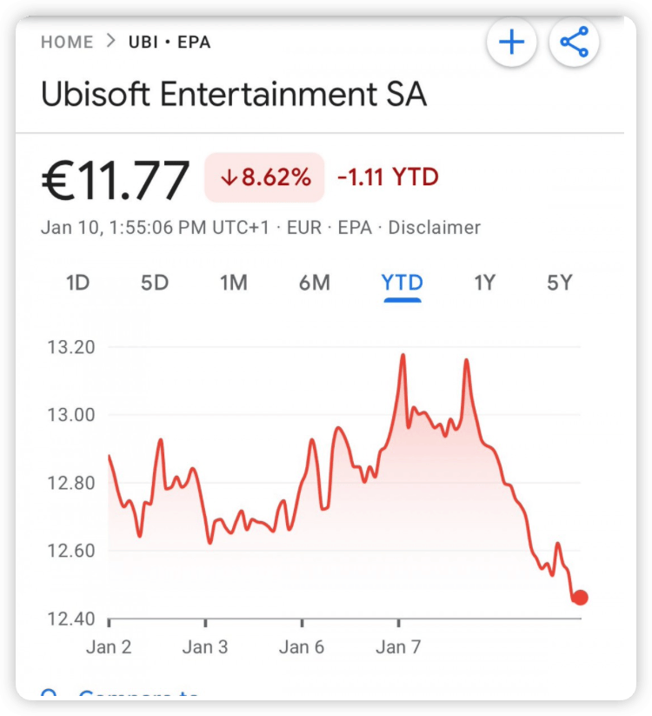The height and width of the screenshot is (716, 652).
Task: Switch chart to the 6M tab
Action: point(314,283)
